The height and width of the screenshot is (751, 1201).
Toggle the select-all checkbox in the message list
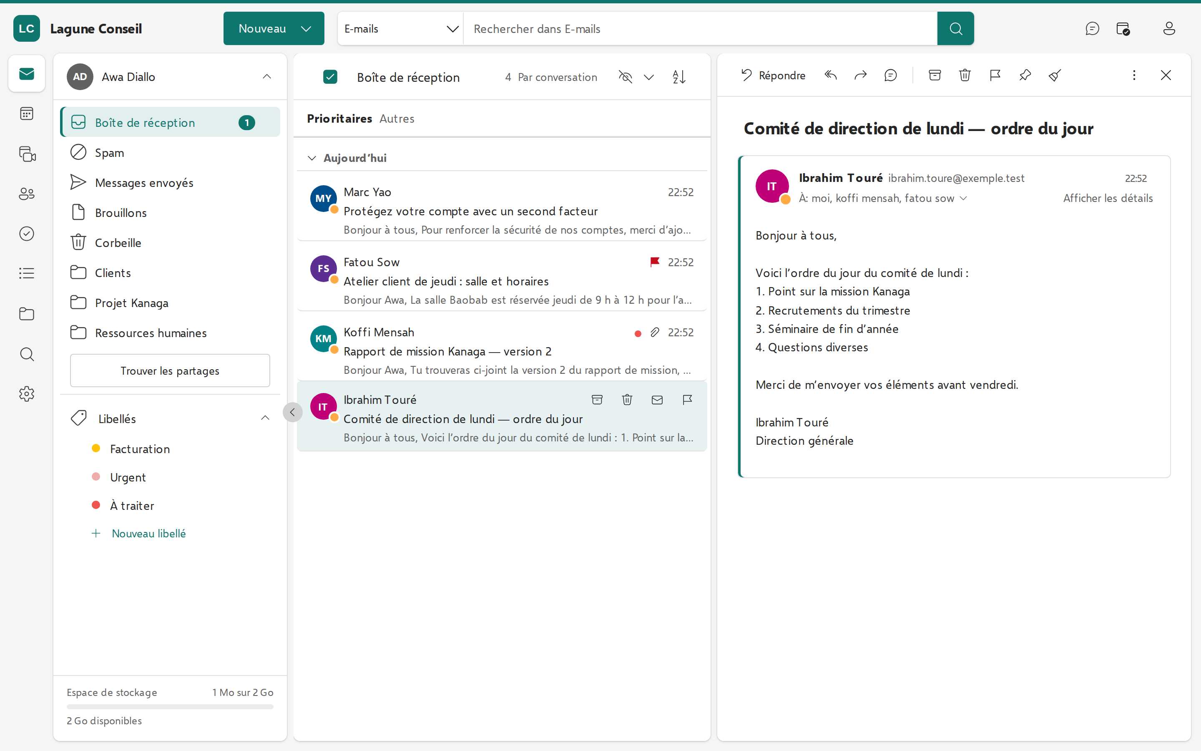coord(330,77)
